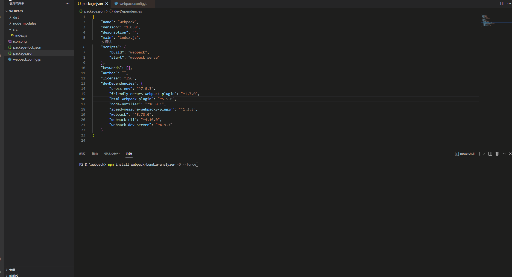Switch to the webpack.config.js tab

point(131,4)
